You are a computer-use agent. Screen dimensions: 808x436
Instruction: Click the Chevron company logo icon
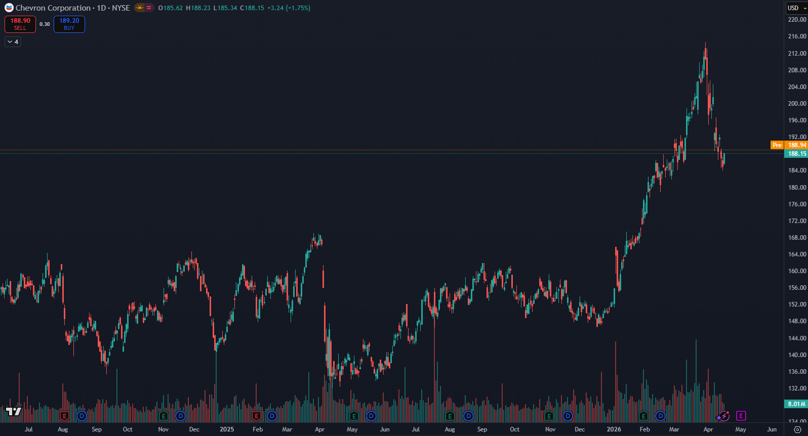click(9, 8)
